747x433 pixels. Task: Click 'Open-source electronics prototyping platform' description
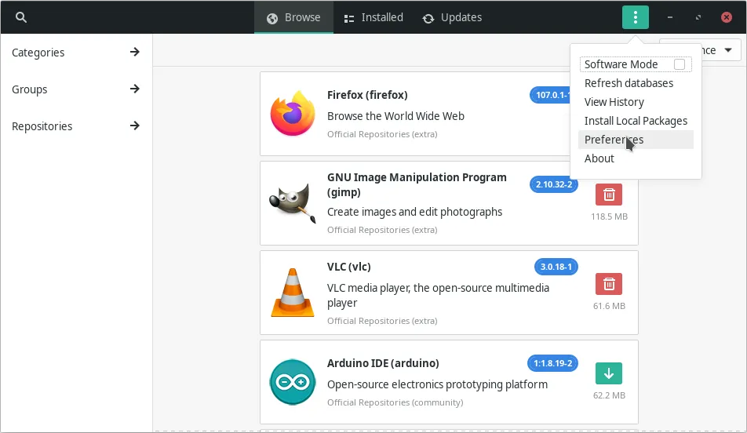click(x=437, y=384)
